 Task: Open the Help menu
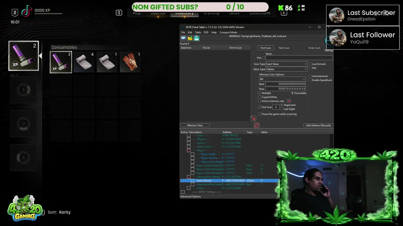coord(214,32)
